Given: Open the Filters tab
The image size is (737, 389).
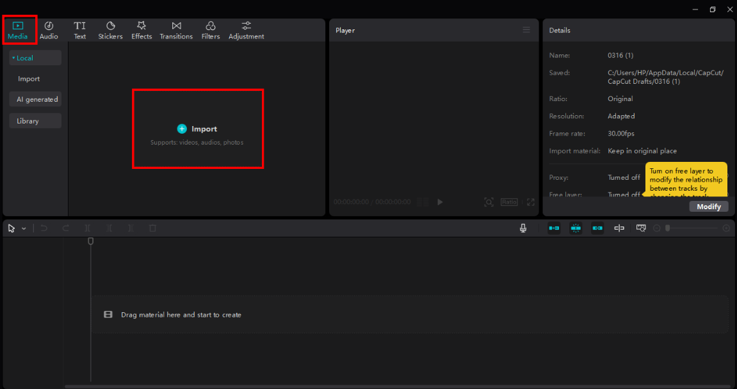Looking at the screenshot, I should 211,30.
